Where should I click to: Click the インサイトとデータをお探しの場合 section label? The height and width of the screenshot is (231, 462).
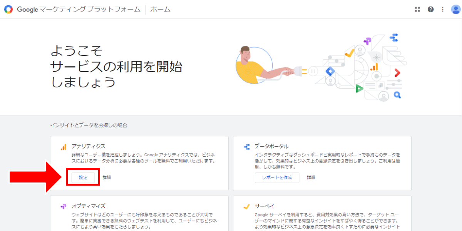pyautogui.click(x=89, y=125)
